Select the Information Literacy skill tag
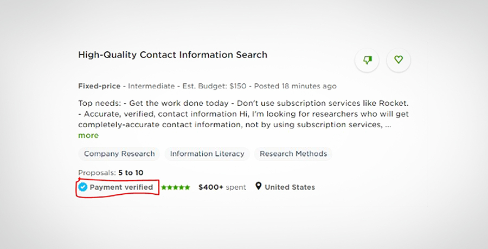Screen dimensions: 488x249 pos(207,154)
